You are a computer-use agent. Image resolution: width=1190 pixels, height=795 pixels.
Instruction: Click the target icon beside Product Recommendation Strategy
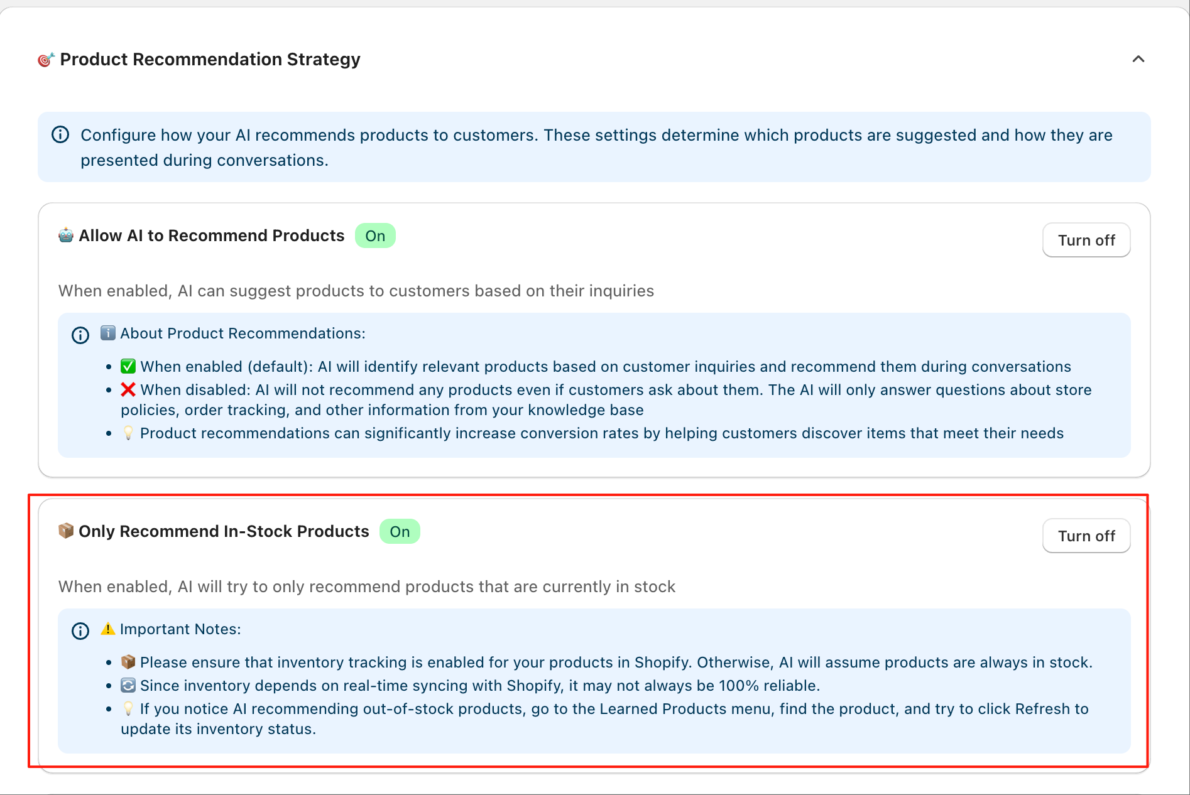coord(46,60)
